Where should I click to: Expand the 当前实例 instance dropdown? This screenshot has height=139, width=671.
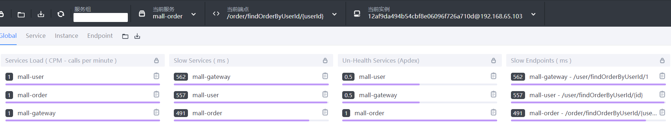point(533,14)
